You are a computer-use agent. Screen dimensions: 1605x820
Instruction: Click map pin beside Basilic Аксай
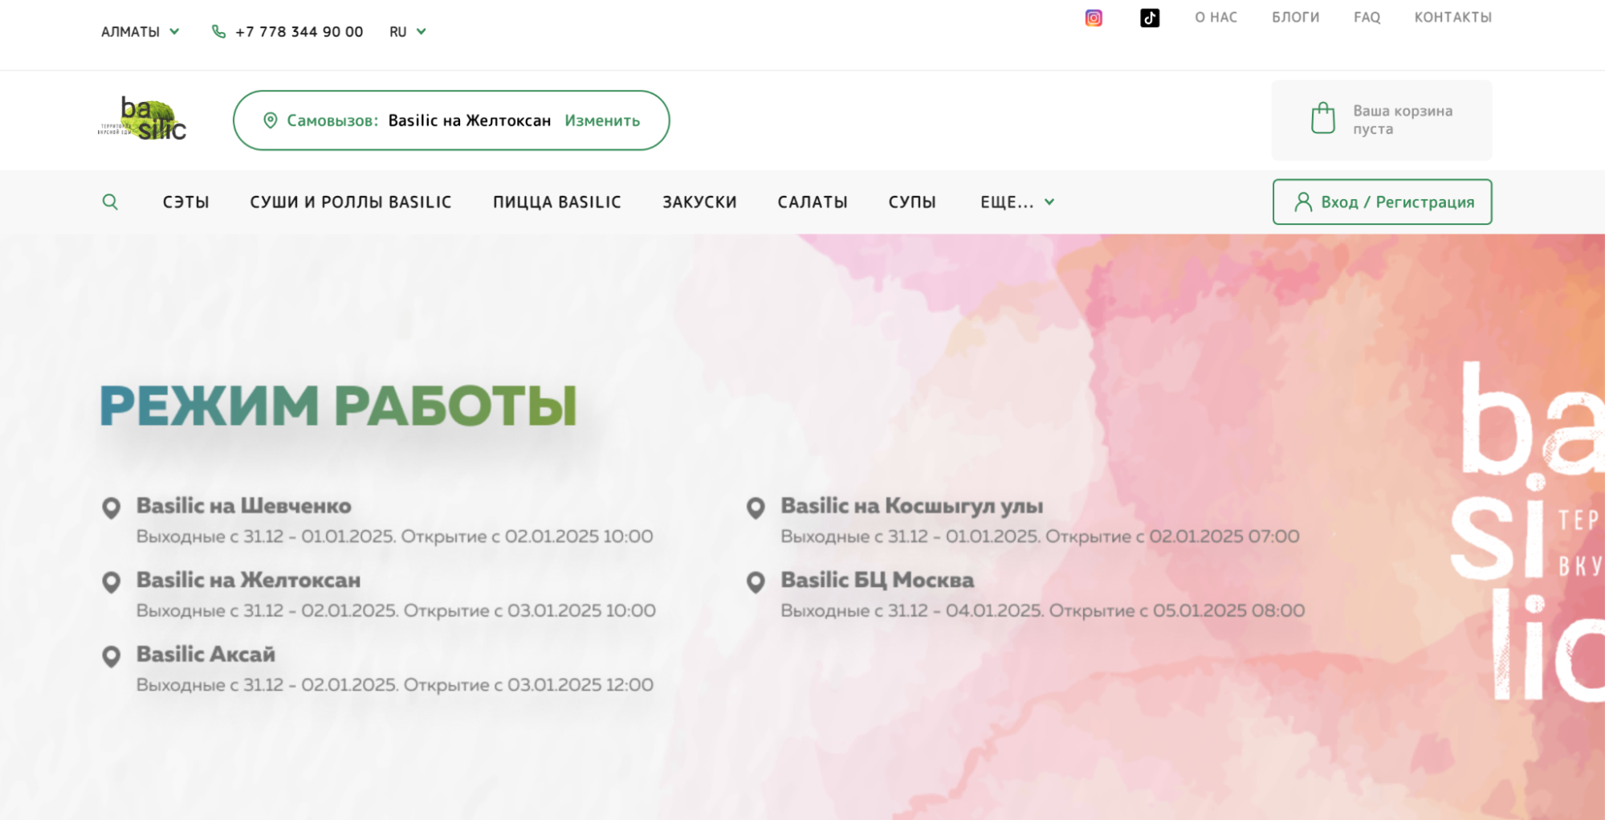[112, 657]
